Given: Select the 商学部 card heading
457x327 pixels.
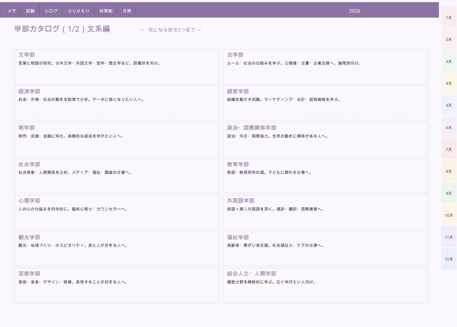Looking at the screenshot, I should tap(27, 128).
